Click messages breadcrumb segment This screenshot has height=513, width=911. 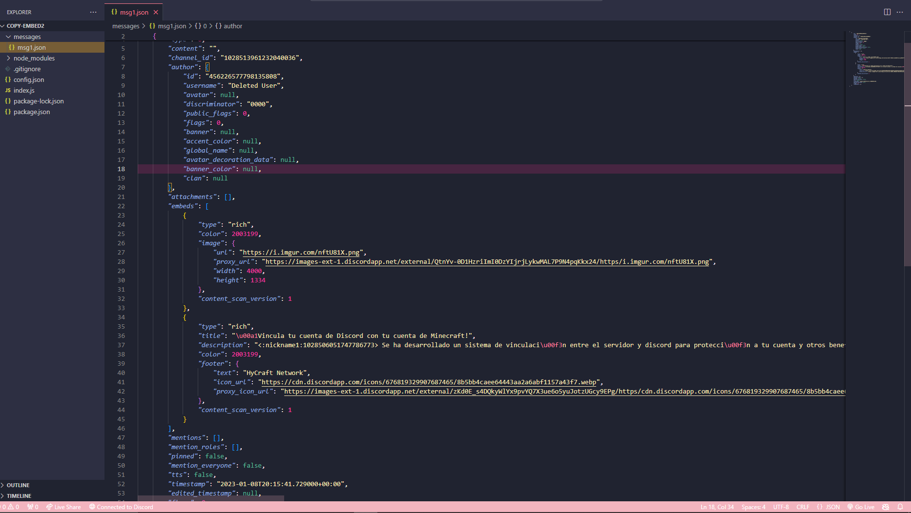126,26
